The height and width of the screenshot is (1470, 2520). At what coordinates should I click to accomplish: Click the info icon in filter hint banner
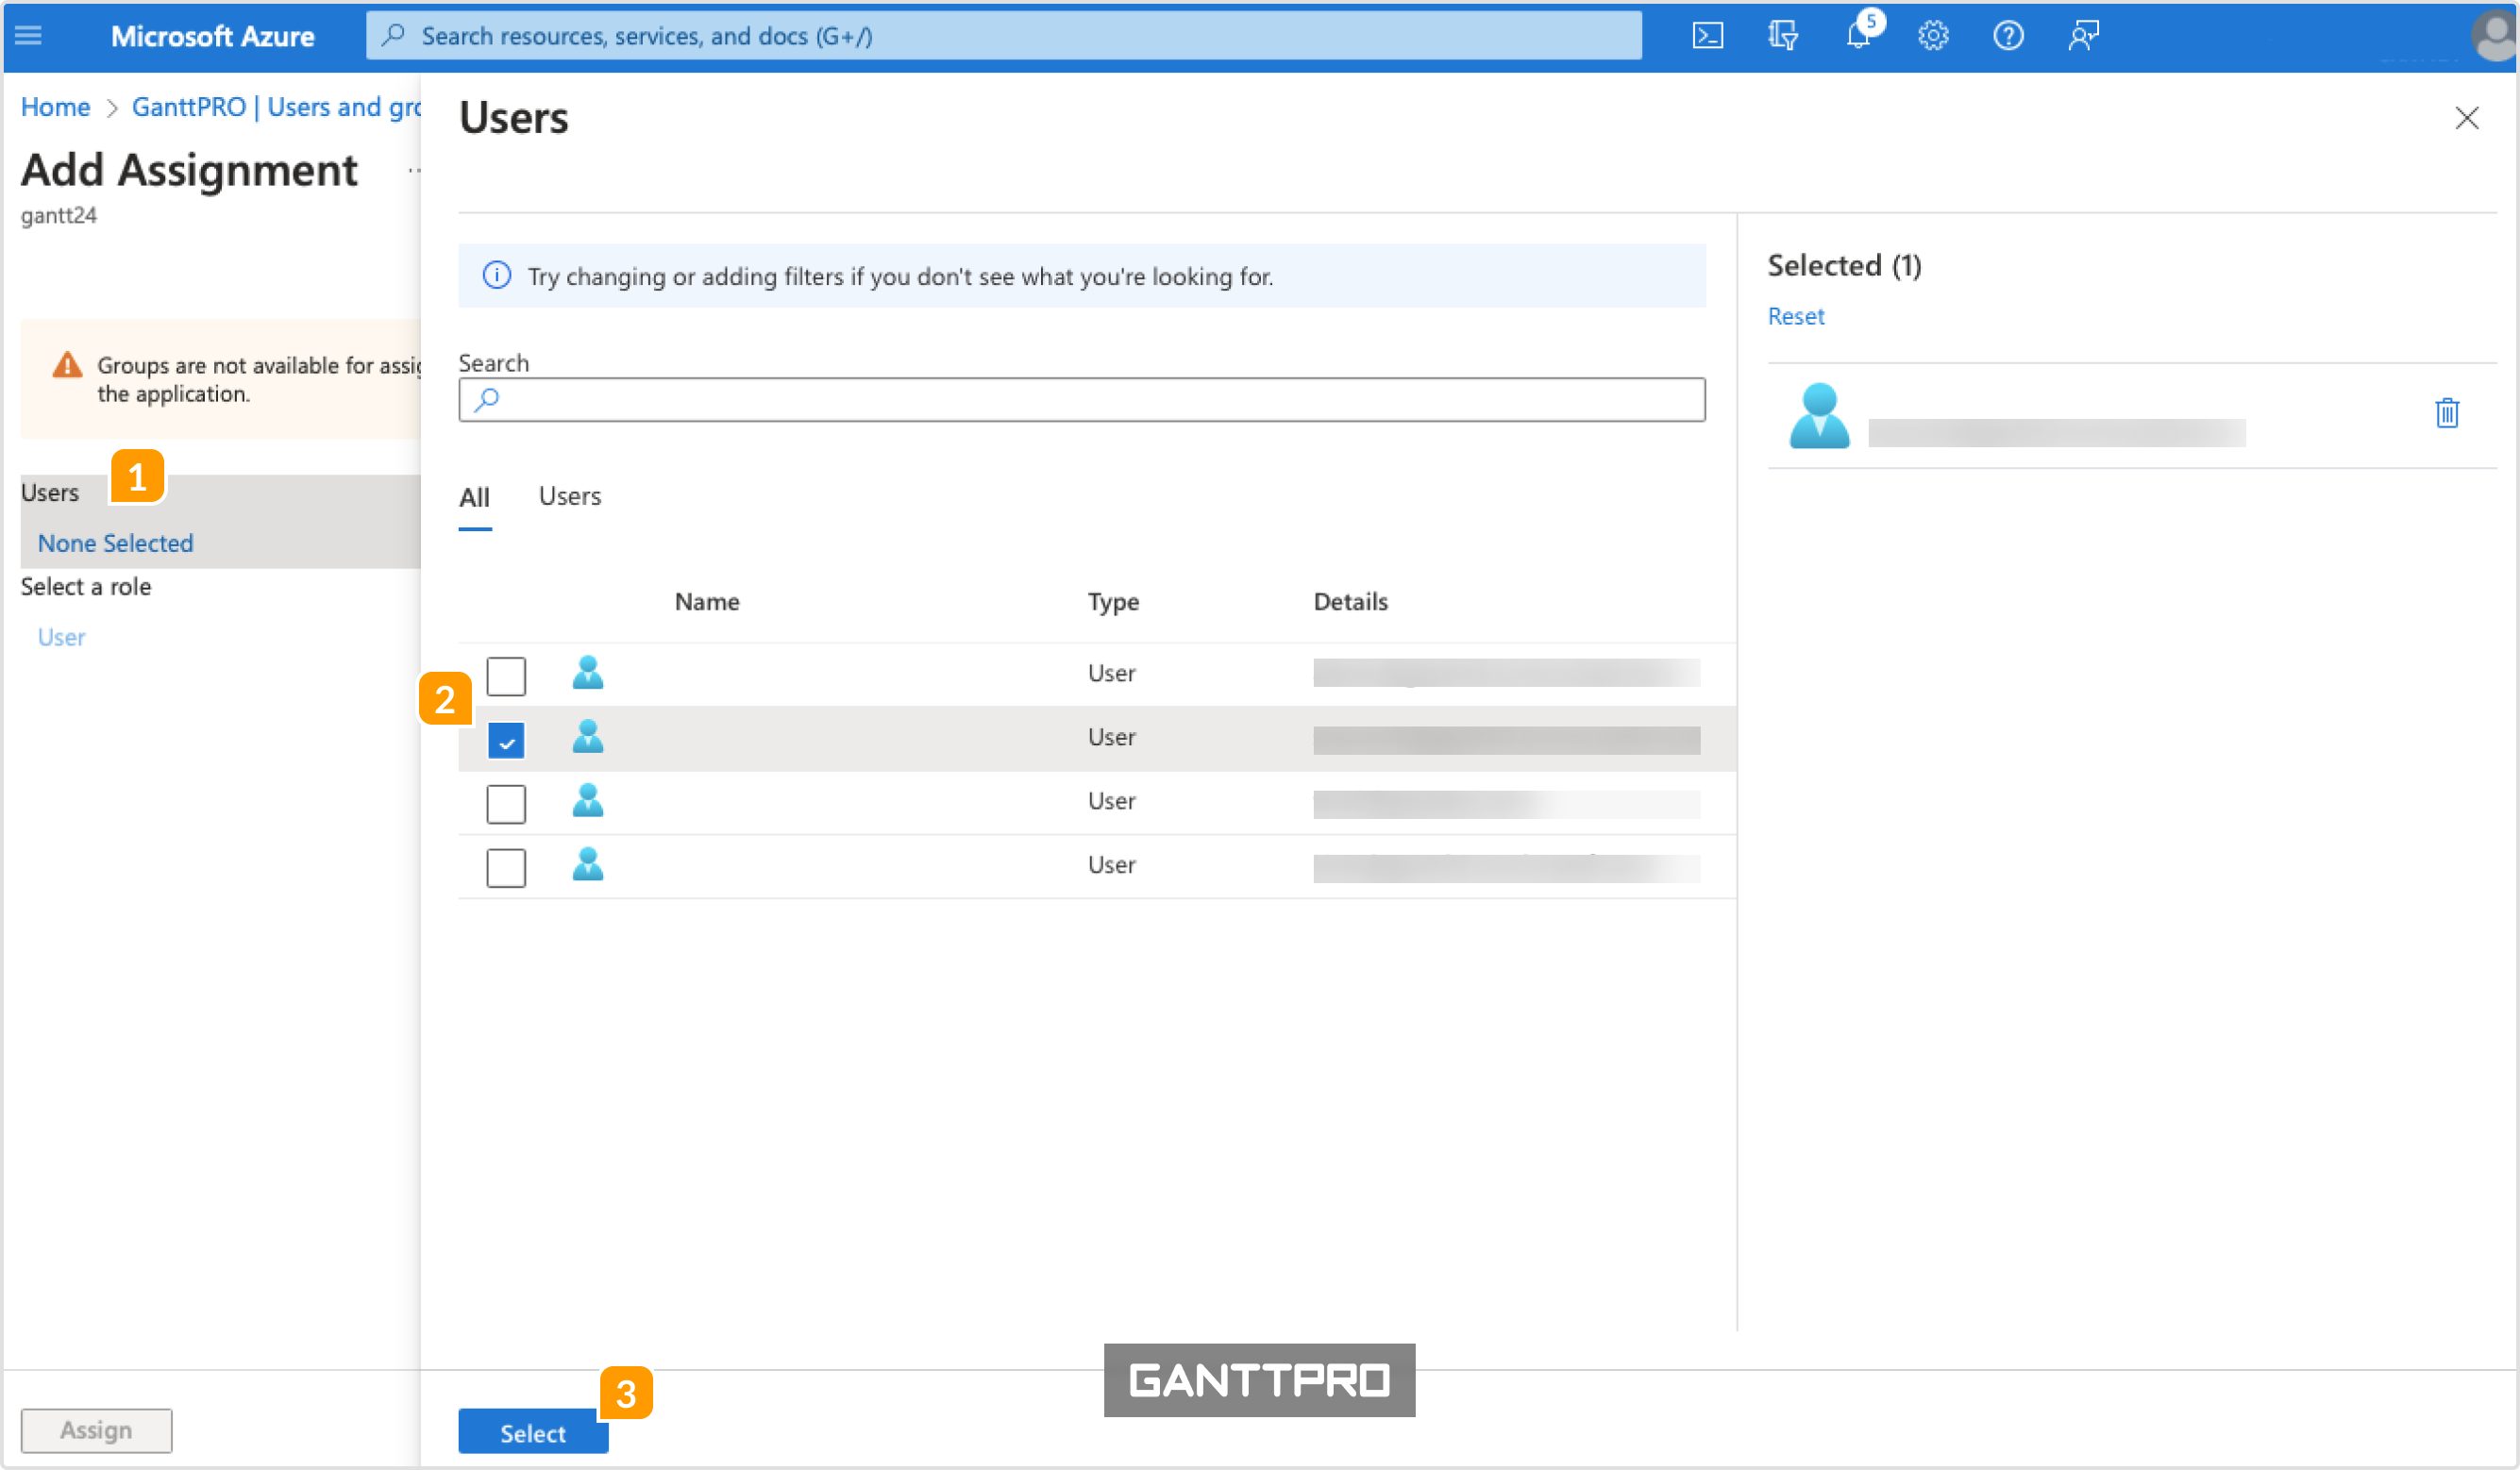pyautogui.click(x=497, y=275)
